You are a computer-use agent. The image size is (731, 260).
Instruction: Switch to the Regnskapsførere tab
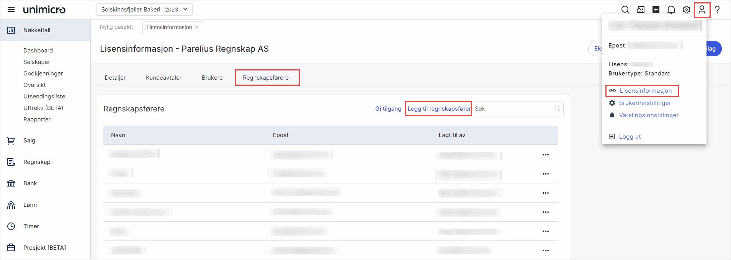tap(266, 78)
